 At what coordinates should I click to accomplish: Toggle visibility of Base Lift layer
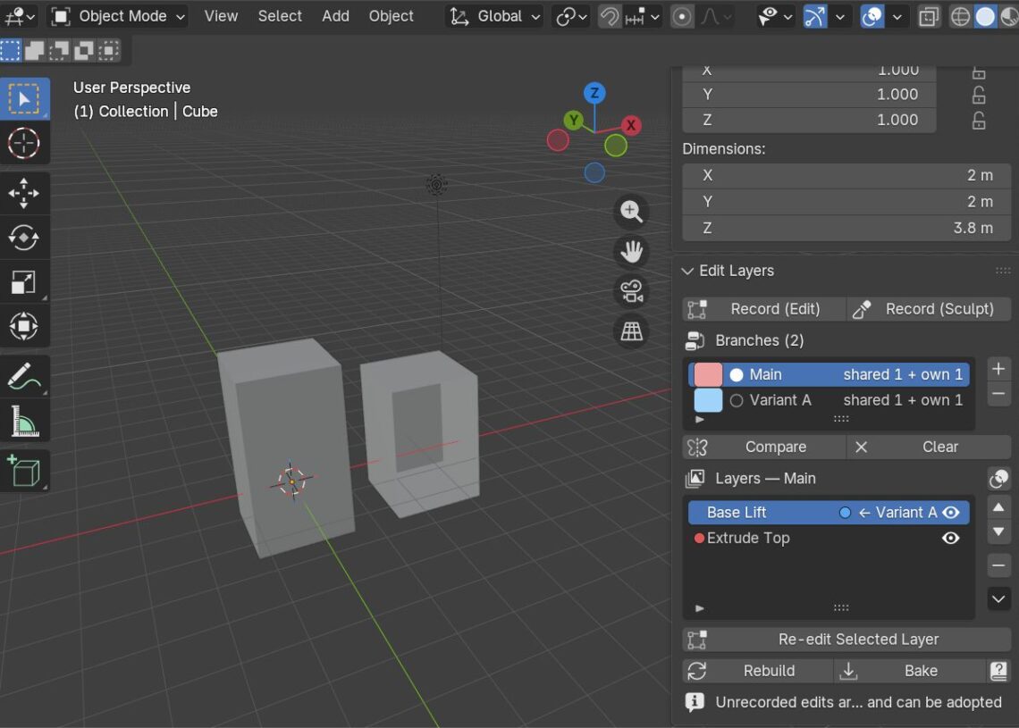tap(951, 513)
